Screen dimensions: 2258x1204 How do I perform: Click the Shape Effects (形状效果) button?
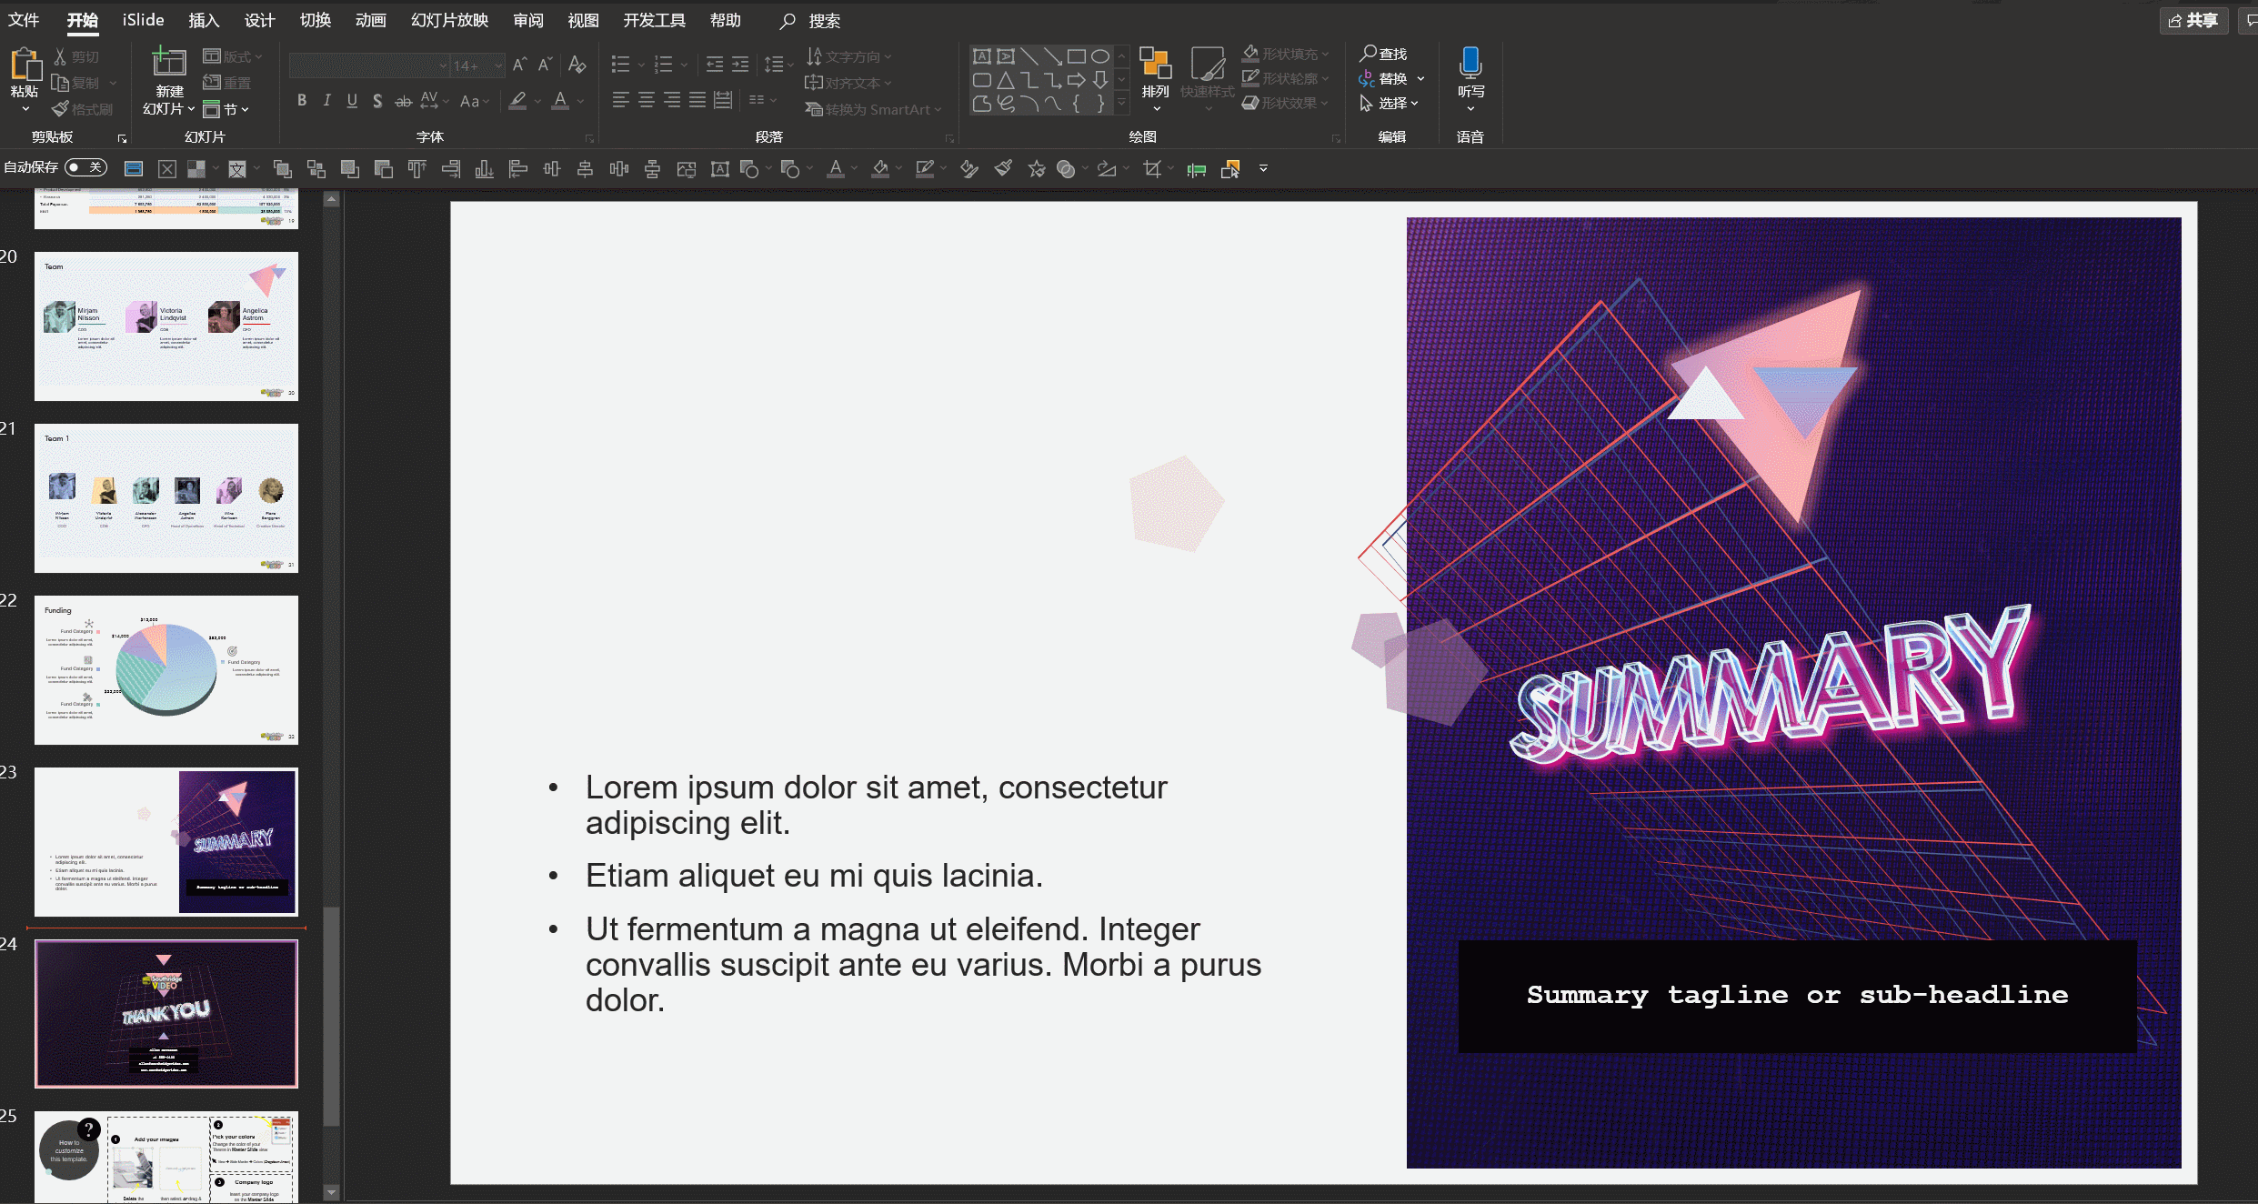click(1286, 103)
